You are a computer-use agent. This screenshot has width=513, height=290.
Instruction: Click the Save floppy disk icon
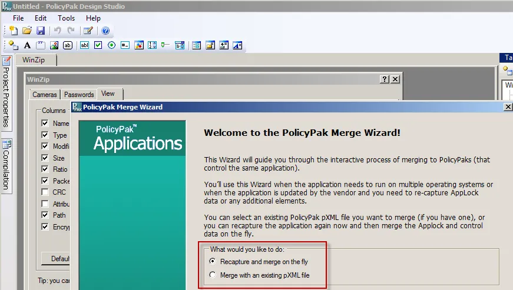41,31
